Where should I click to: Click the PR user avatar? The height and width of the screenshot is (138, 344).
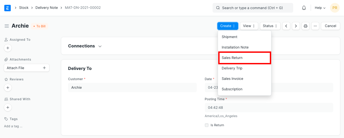coord(335,8)
